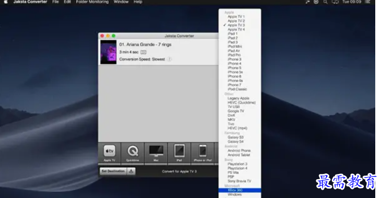Click the arrow icon beside Set Destination
Image resolution: width=381 pixels, height=198 pixels.
tap(131, 171)
